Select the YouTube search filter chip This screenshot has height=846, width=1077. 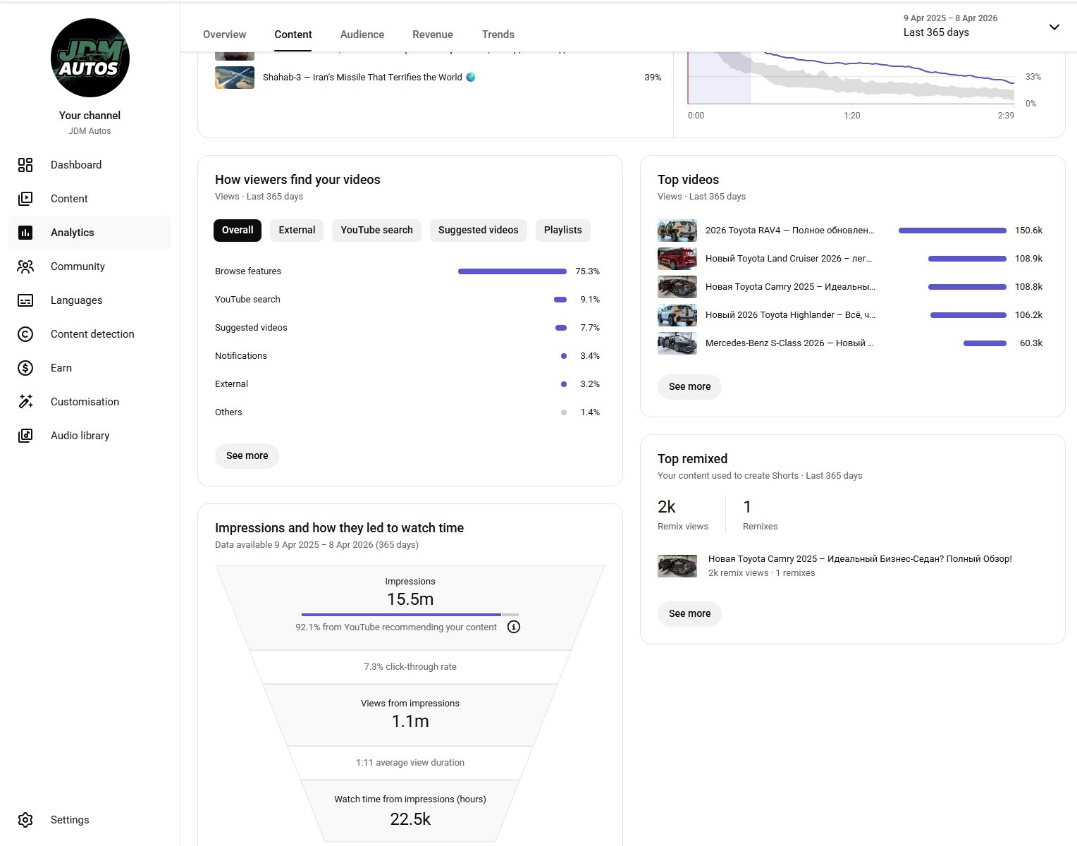pyautogui.click(x=376, y=230)
